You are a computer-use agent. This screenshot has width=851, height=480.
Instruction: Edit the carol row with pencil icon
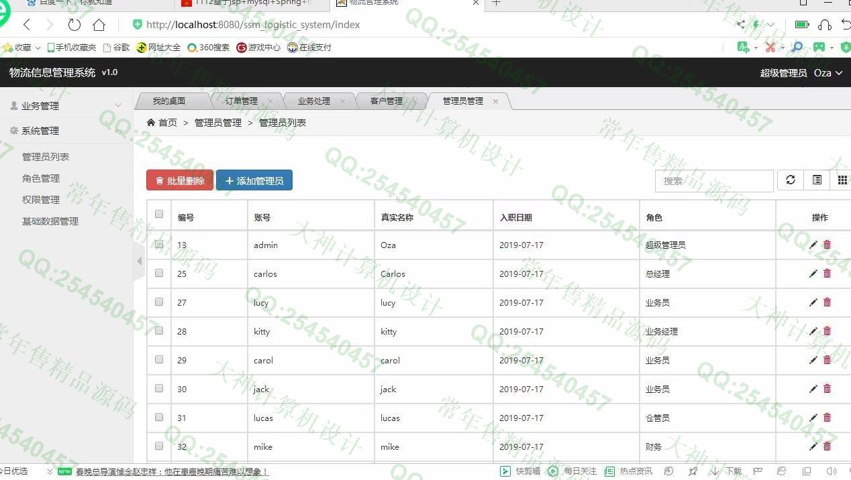tap(813, 360)
